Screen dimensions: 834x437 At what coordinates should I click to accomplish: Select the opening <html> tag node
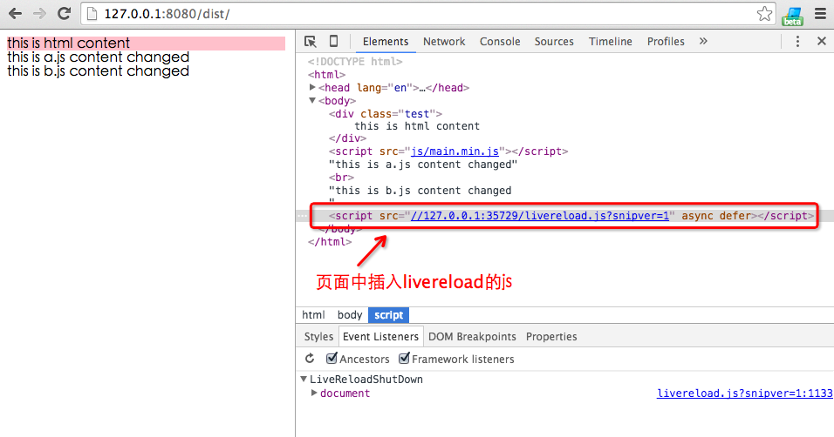pos(326,75)
